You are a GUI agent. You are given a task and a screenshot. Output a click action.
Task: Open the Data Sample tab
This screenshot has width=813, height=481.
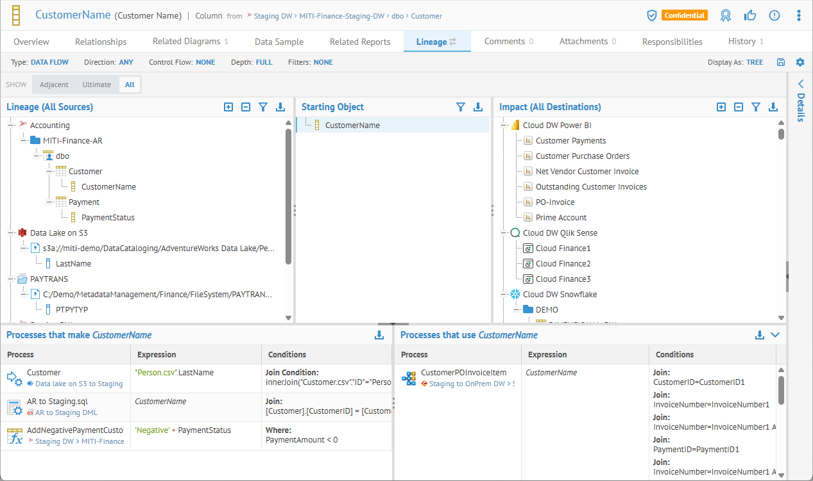pyautogui.click(x=279, y=42)
